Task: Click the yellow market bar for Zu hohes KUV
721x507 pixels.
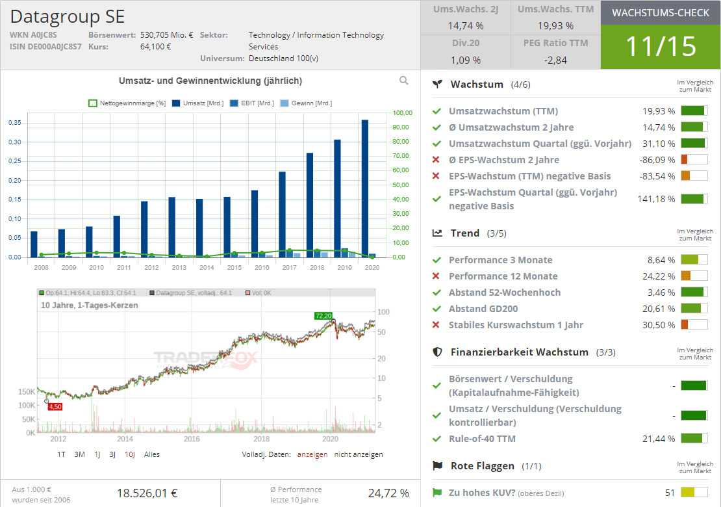Action: point(694,492)
